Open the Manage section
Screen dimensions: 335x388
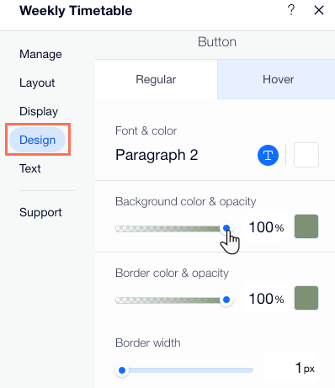click(x=40, y=54)
